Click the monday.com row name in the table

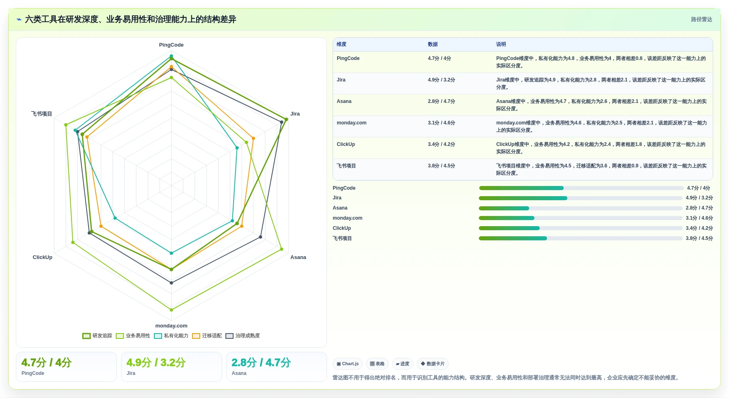[351, 123]
